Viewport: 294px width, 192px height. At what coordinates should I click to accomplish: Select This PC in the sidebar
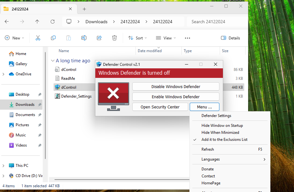18,165
